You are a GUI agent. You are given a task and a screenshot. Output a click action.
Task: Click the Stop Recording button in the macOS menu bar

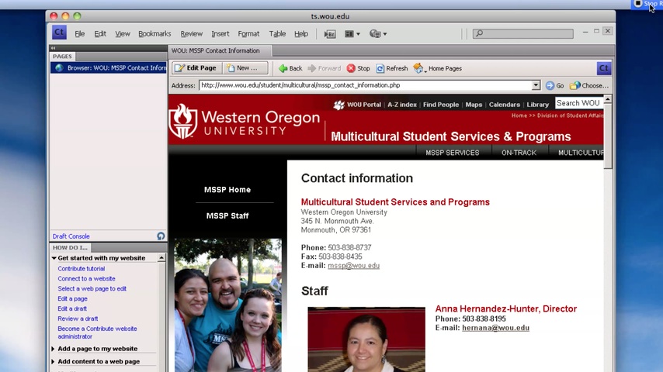[647, 4]
